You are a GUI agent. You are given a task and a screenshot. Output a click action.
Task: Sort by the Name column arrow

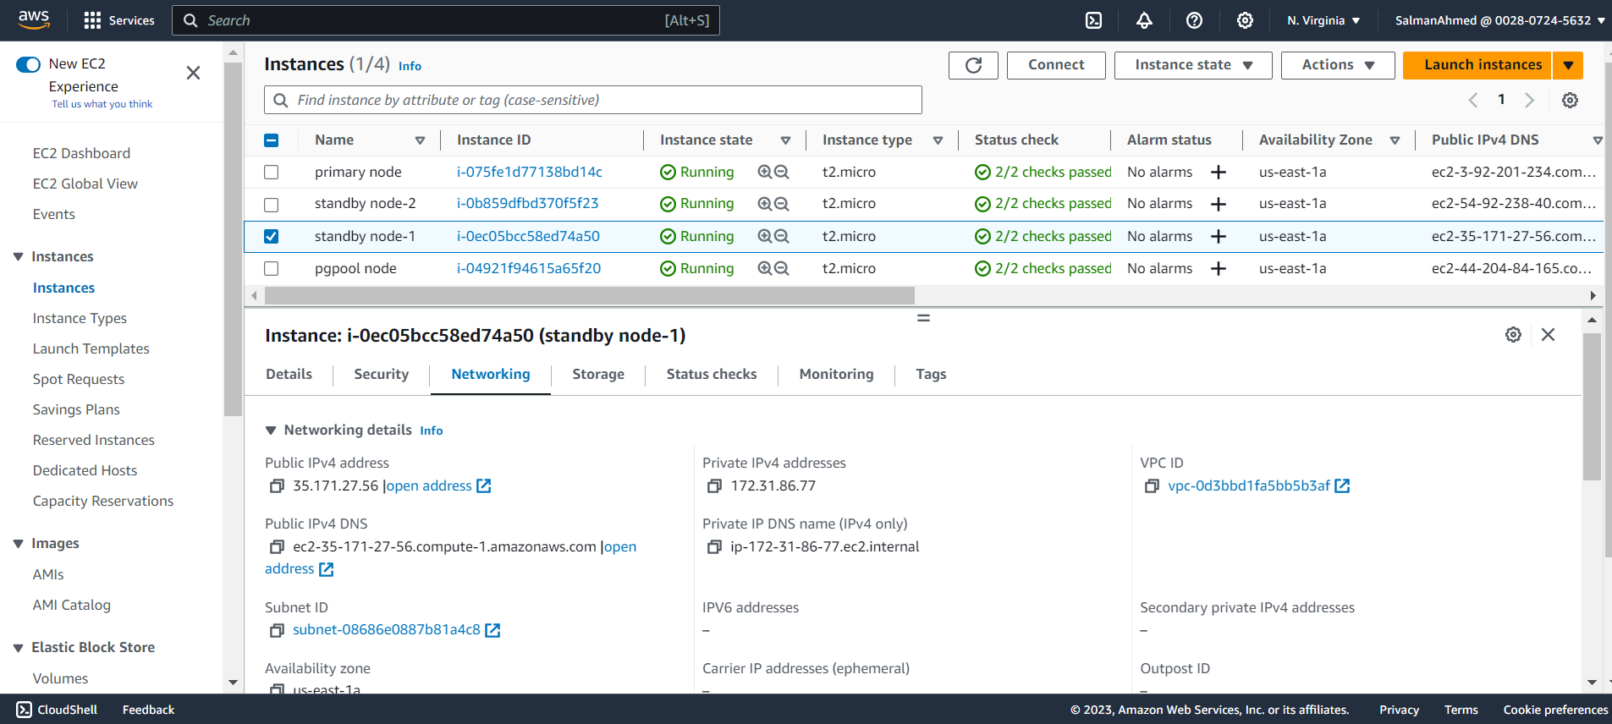coord(420,140)
